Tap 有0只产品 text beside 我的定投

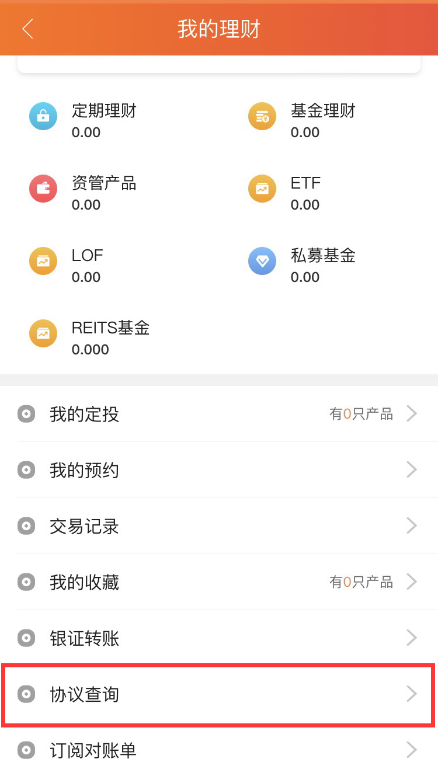point(361,414)
